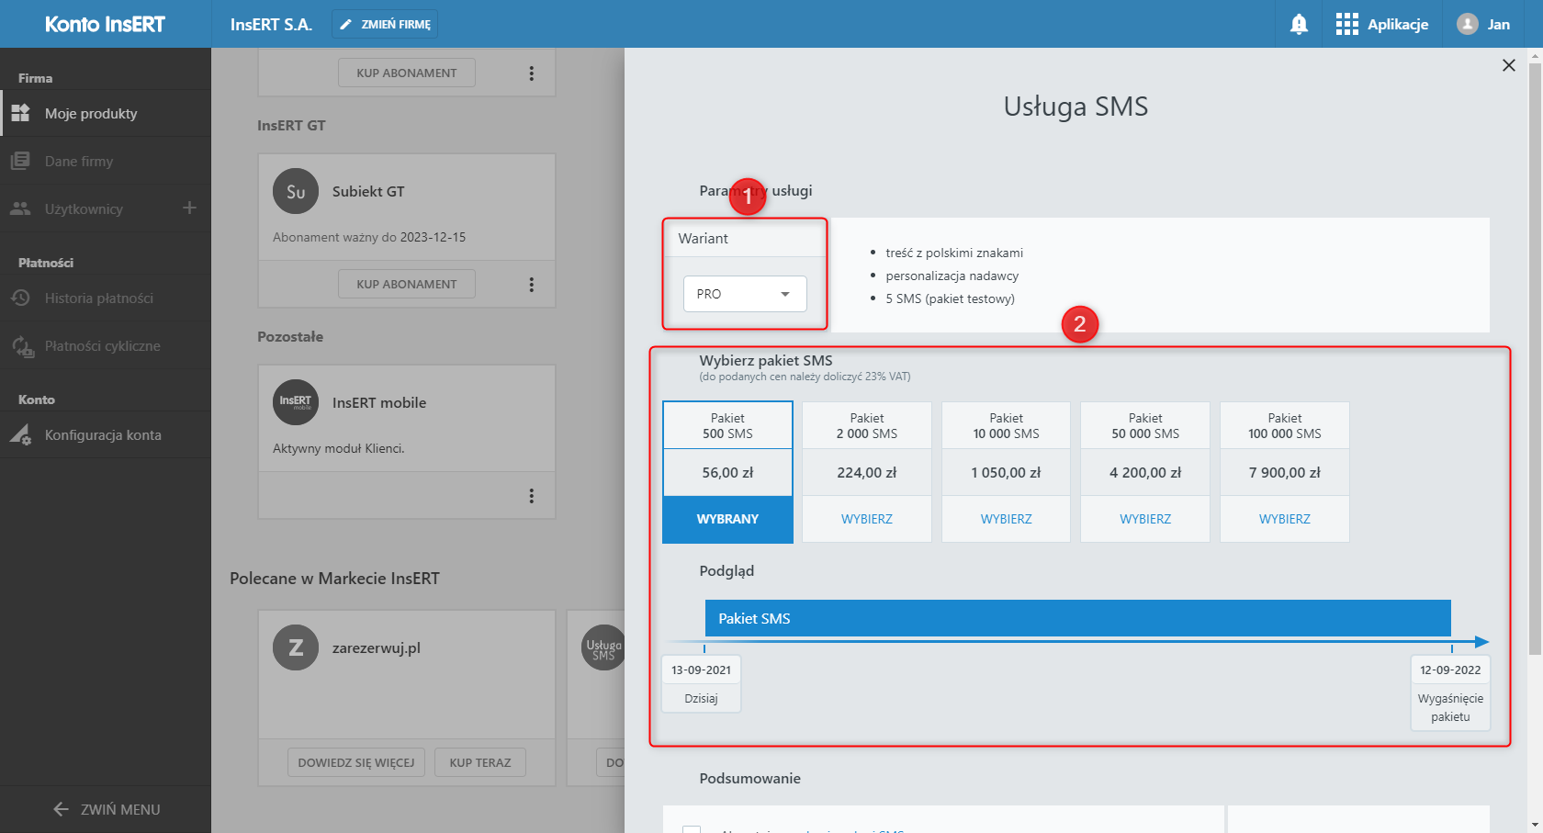Open the Użytkownicy section
Image resolution: width=1543 pixels, height=833 pixels.
(84, 209)
